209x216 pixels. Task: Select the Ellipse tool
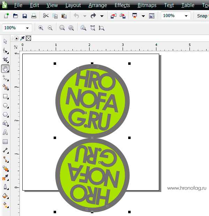6,106
